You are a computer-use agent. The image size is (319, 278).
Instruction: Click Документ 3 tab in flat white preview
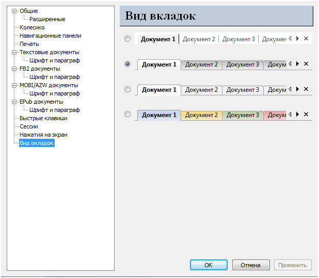point(243,90)
